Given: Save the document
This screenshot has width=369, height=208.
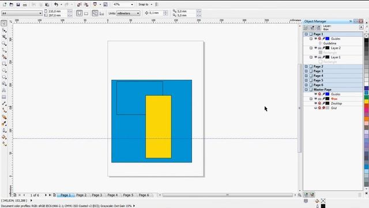Looking at the screenshot, I should [18, 5].
